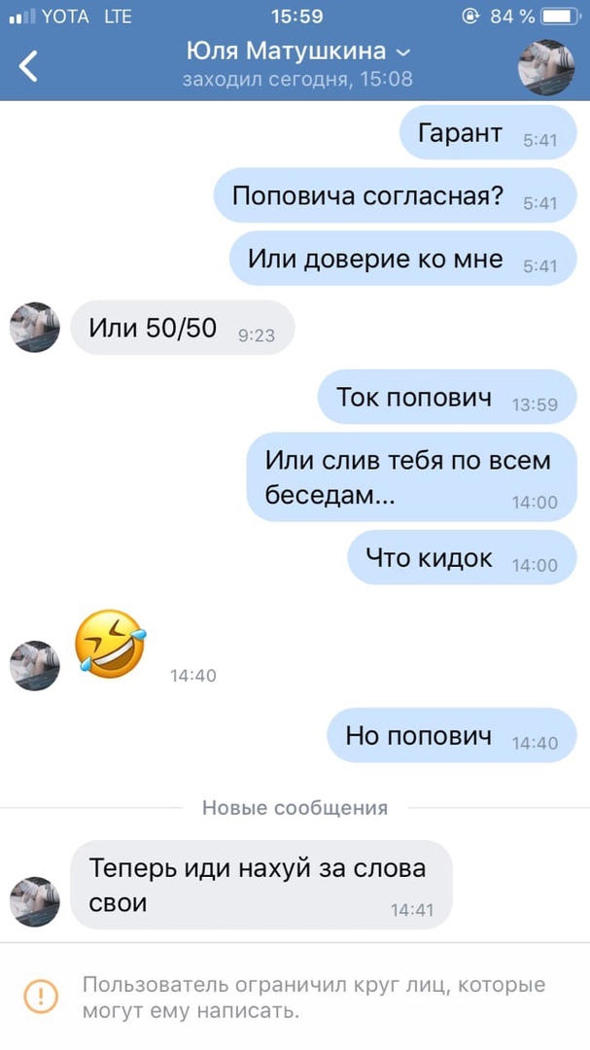Select the 'Но попович' message
This screenshot has width=590, height=1050.
[x=452, y=735]
